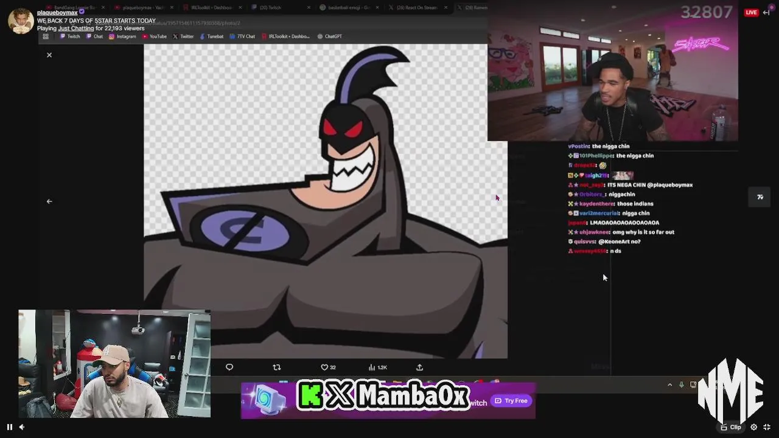Image resolution: width=779 pixels, height=438 pixels.
Task: Open the apps grid icon in bookmarks bar
Action: (45, 36)
